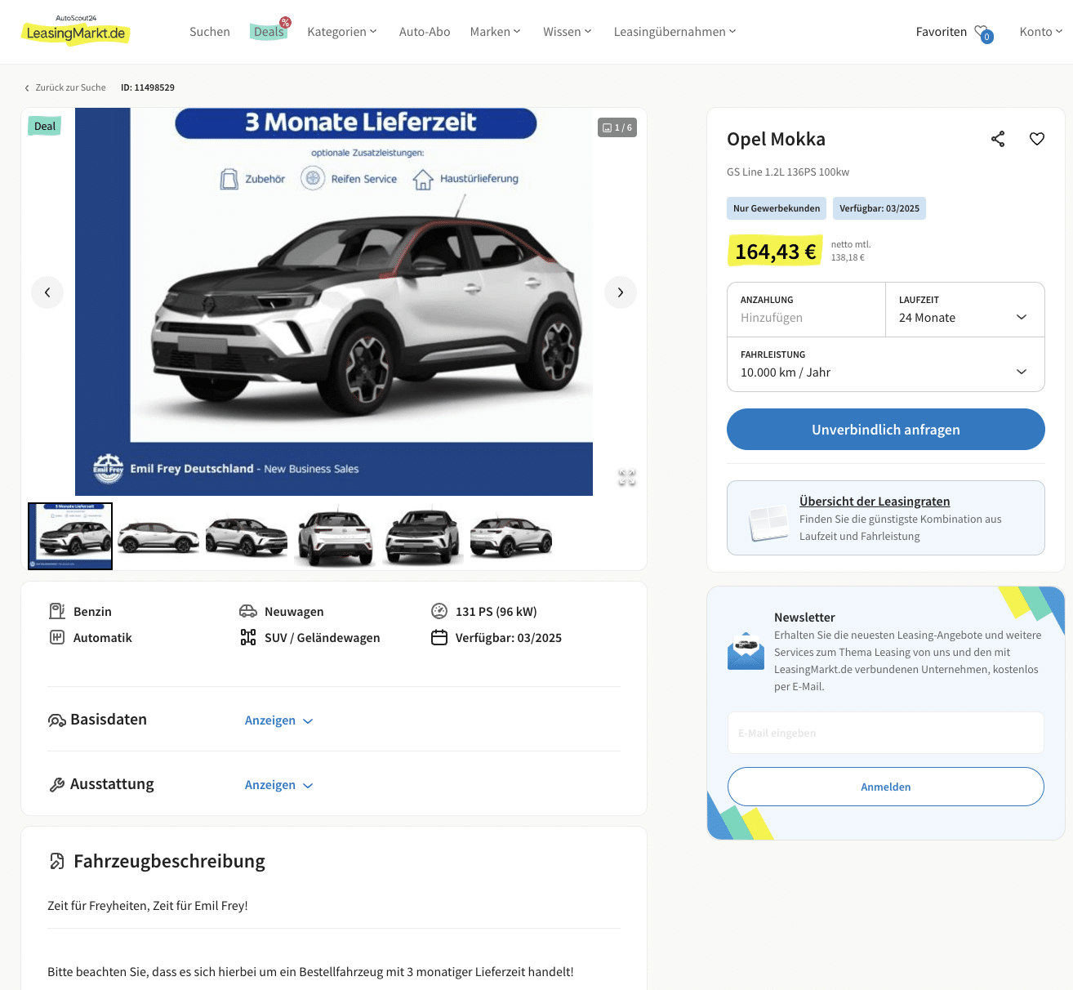Click the main Opel Mokka image
This screenshot has width=1073, height=990.
(x=334, y=301)
